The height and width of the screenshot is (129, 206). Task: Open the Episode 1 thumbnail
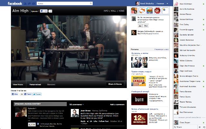click(21, 112)
